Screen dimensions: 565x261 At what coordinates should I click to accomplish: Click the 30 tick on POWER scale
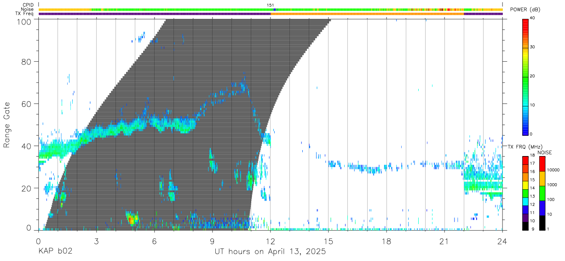point(532,47)
